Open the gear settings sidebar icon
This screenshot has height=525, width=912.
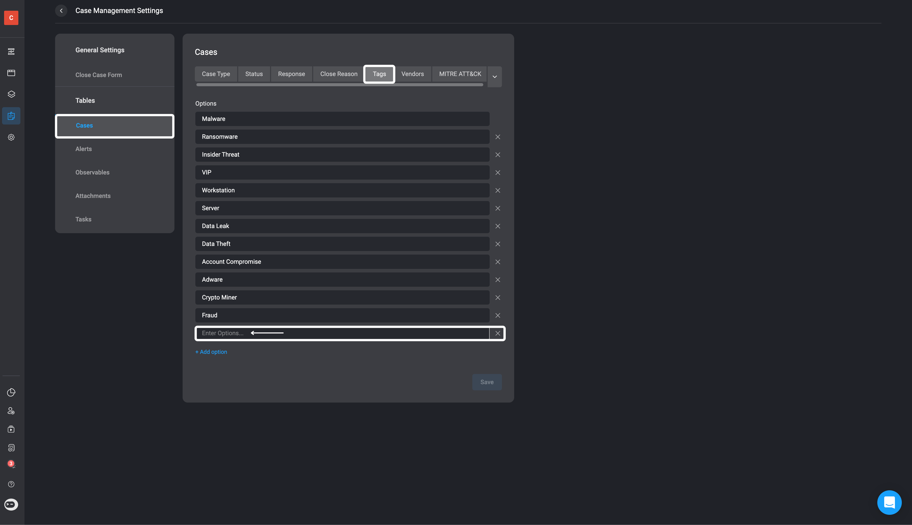(11, 137)
